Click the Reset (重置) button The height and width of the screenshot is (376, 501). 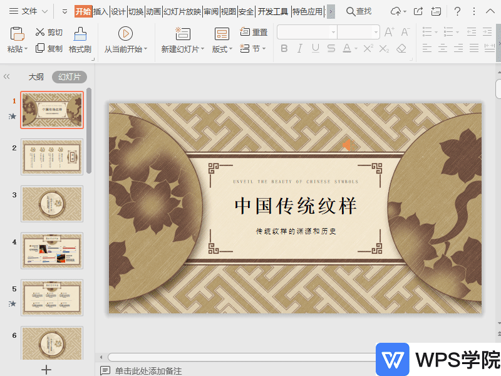(254, 32)
